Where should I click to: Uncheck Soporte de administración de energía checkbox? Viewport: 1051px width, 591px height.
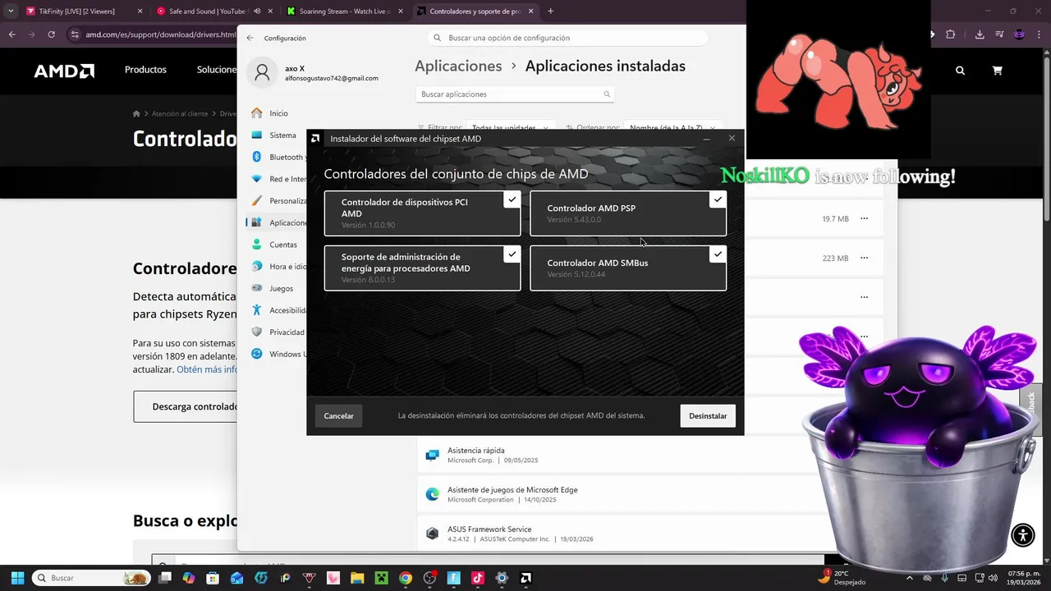click(512, 254)
